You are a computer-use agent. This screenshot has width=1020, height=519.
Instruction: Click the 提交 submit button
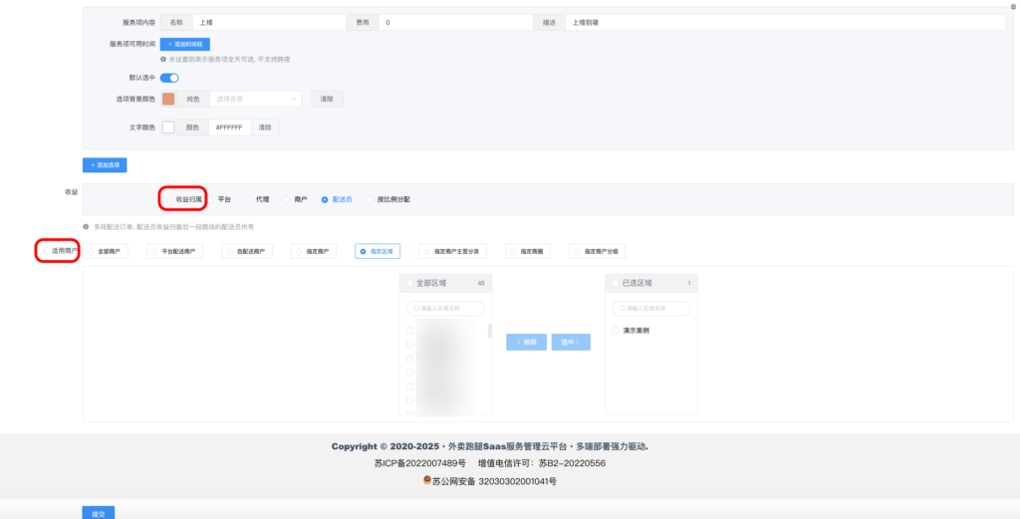point(98,512)
